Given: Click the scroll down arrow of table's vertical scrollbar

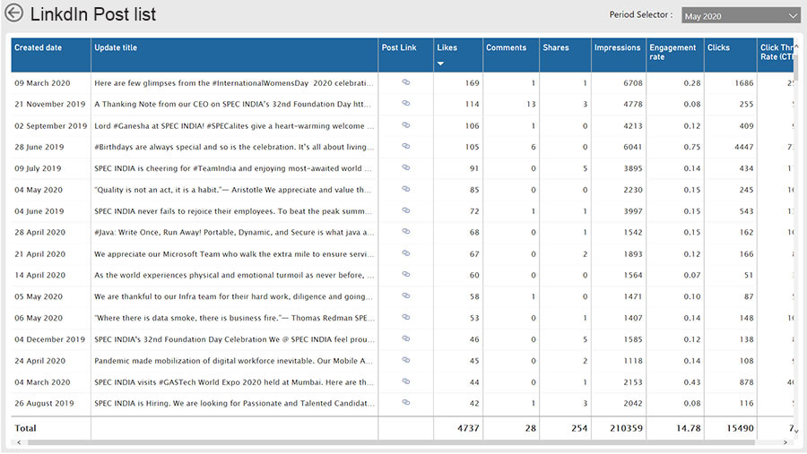Looking at the screenshot, I should tap(796, 431).
